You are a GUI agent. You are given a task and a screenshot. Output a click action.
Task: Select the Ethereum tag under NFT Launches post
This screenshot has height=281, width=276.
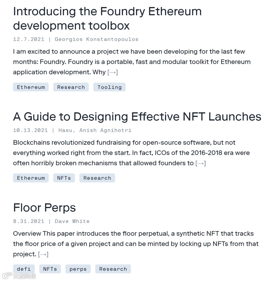31,178
